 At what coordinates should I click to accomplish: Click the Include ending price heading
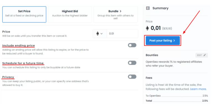click(19, 46)
